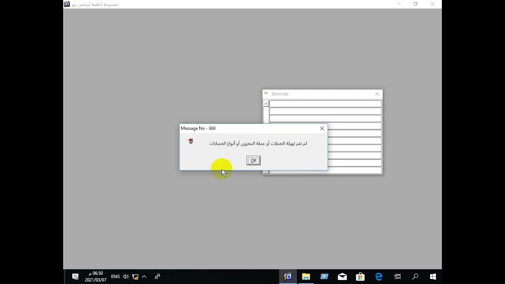Open the Action Center notifications icon
Viewport: 505px width, 284px height.
(x=75, y=277)
